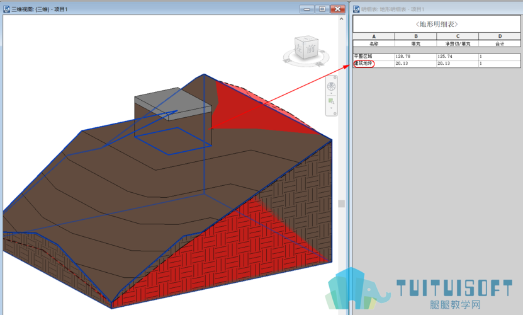Click the zoom region icon in navigation bar
Image resolution: width=523 pixels, height=315 pixels.
pyautogui.click(x=331, y=101)
